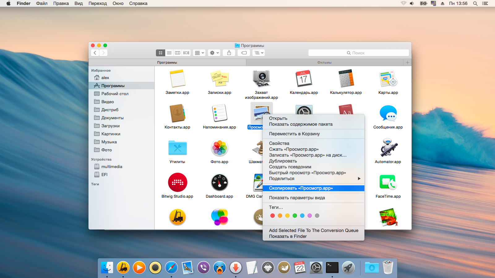
Task: Select the Записки.app stickies icon
Action: pyautogui.click(x=219, y=78)
